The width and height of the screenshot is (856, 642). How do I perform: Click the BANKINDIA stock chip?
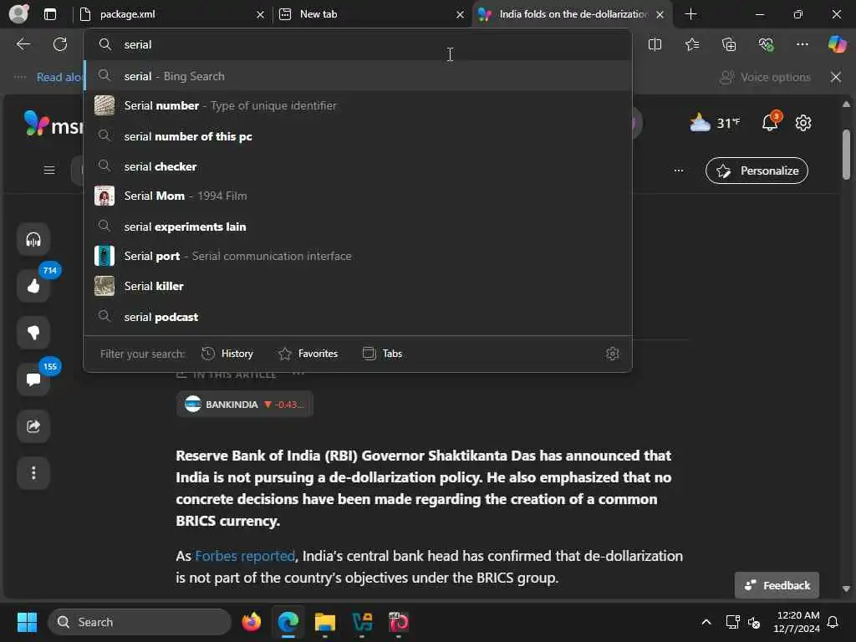click(x=245, y=404)
